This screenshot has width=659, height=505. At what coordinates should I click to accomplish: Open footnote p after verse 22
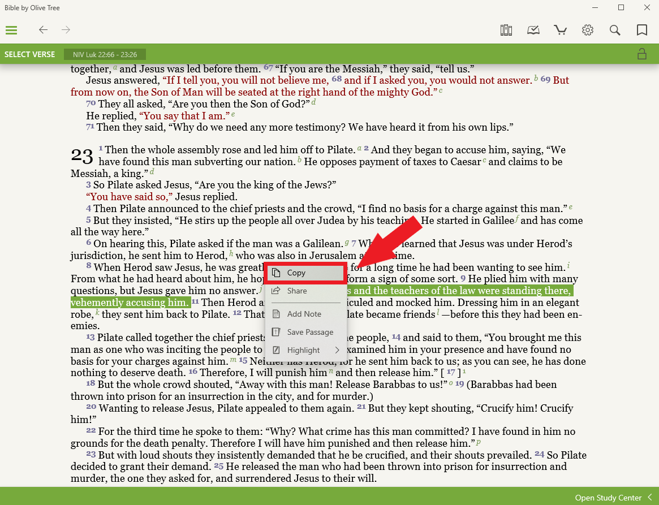(x=479, y=442)
